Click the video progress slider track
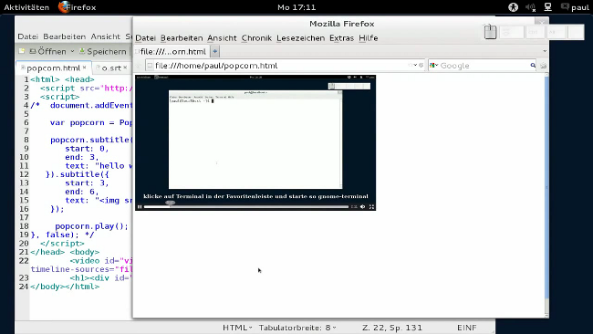 pyautogui.click(x=245, y=206)
